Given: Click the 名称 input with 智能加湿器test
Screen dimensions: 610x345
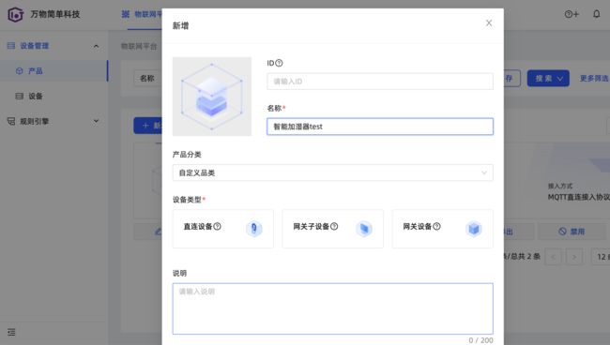Looking at the screenshot, I should (380, 127).
